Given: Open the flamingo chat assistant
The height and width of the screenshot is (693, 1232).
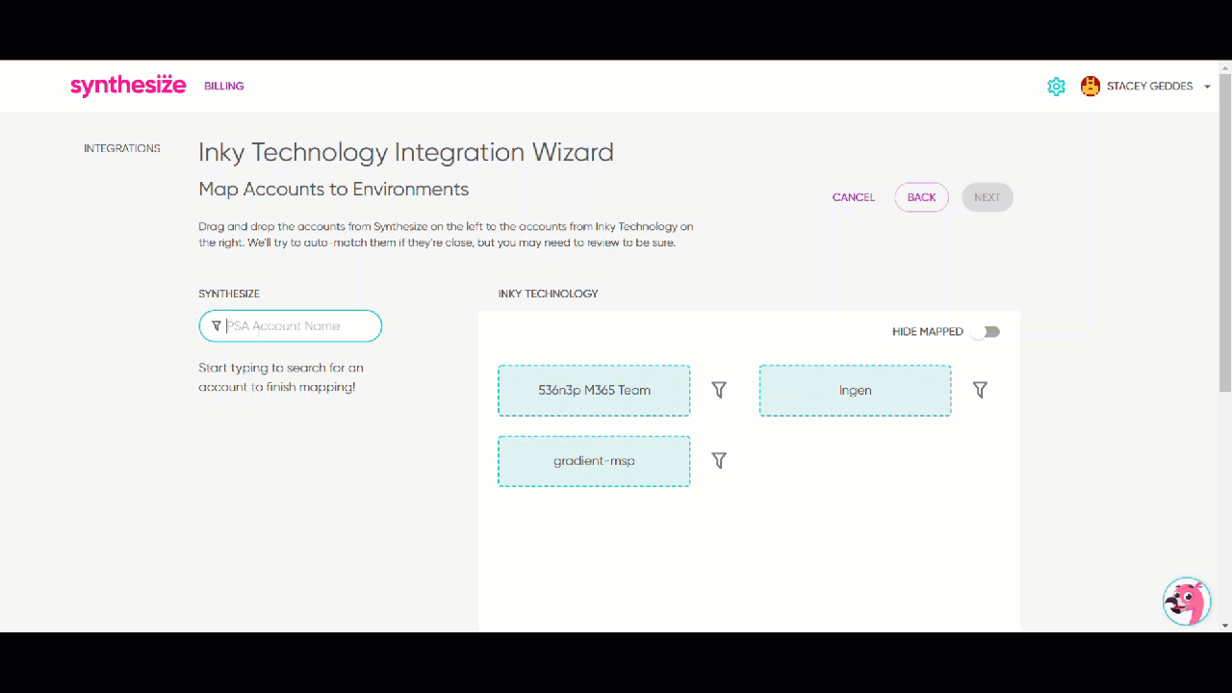Looking at the screenshot, I should 1186,602.
